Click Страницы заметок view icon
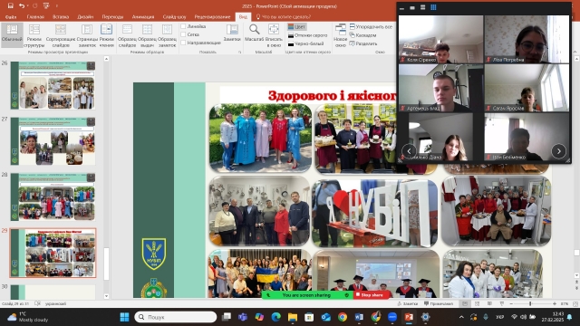Screen dimensions: 580x326 coord(87,35)
